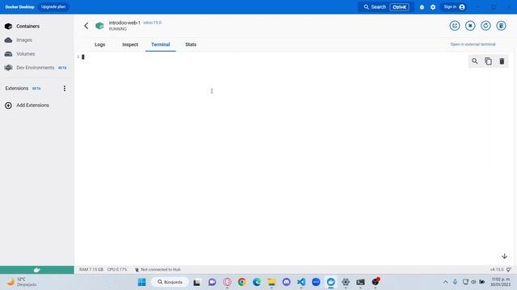Open the Extensions three-dot menu
The image size is (517, 290).
[x=65, y=88]
